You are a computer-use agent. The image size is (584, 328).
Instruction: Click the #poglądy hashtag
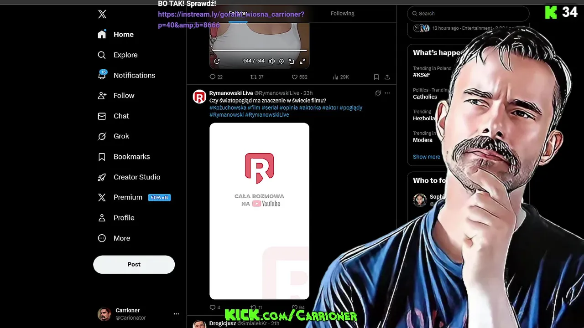(351, 108)
